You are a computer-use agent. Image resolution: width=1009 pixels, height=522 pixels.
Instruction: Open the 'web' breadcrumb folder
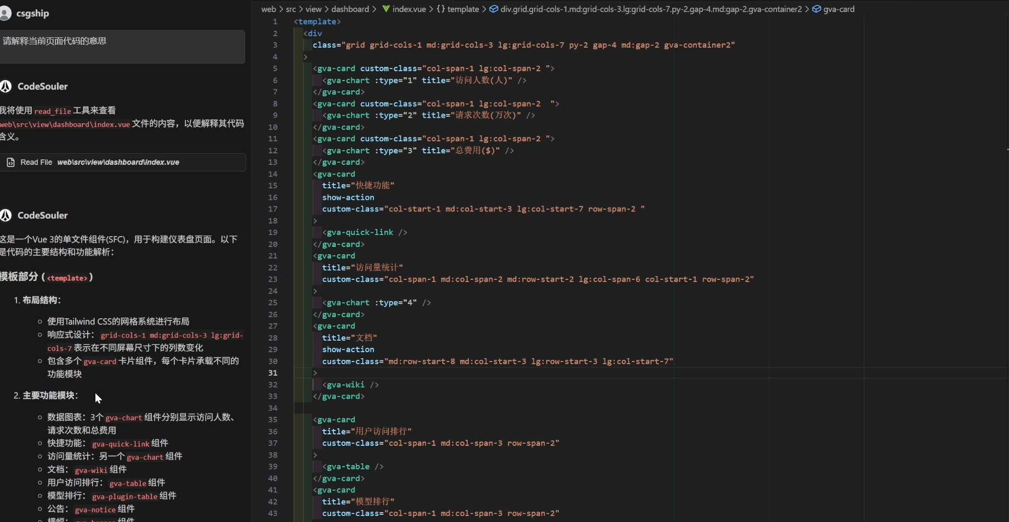click(x=268, y=9)
